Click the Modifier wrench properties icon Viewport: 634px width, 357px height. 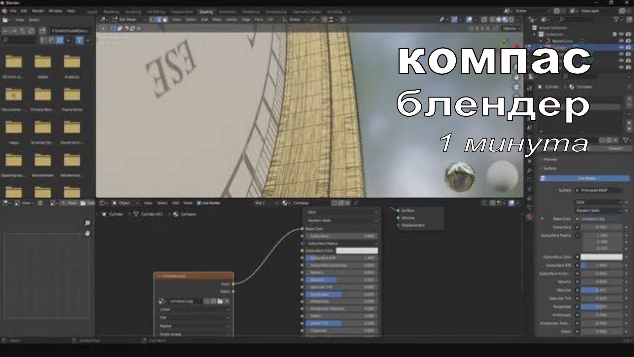pyautogui.click(x=530, y=171)
